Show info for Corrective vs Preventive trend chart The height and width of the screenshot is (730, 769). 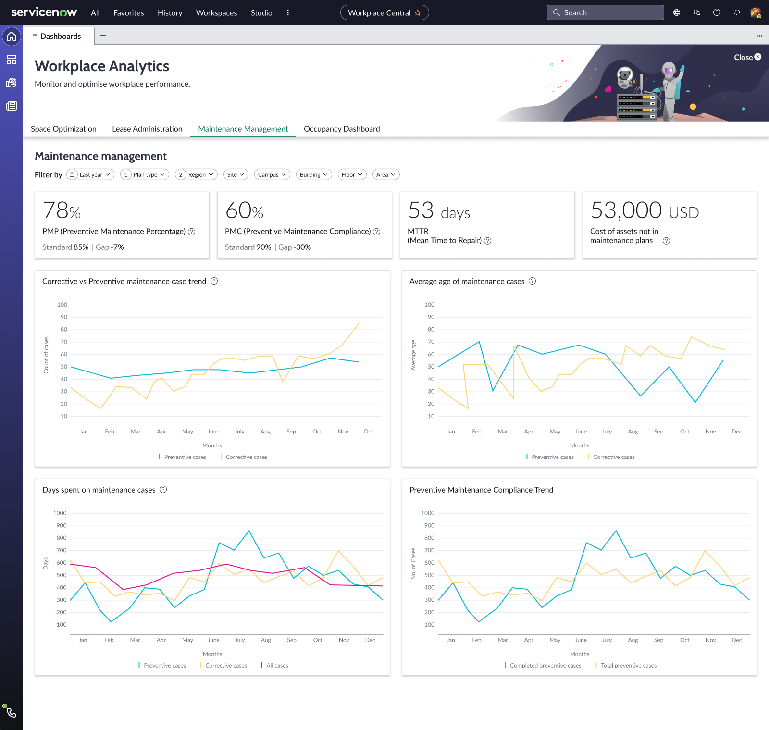point(214,281)
